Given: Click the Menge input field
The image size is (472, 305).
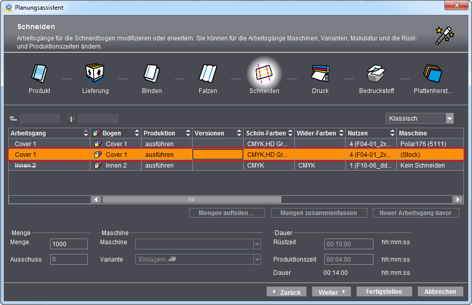Looking at the screenshot, I should 69,244.
